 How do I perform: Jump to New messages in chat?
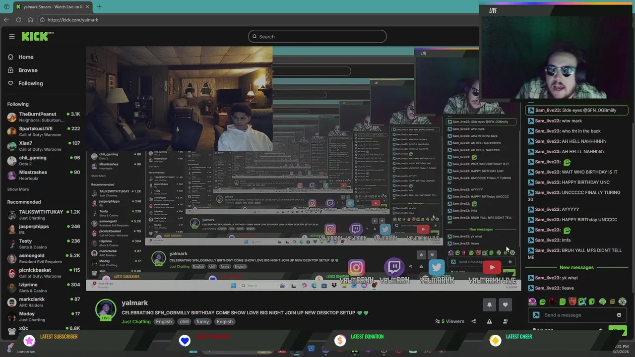coord(576,268)
